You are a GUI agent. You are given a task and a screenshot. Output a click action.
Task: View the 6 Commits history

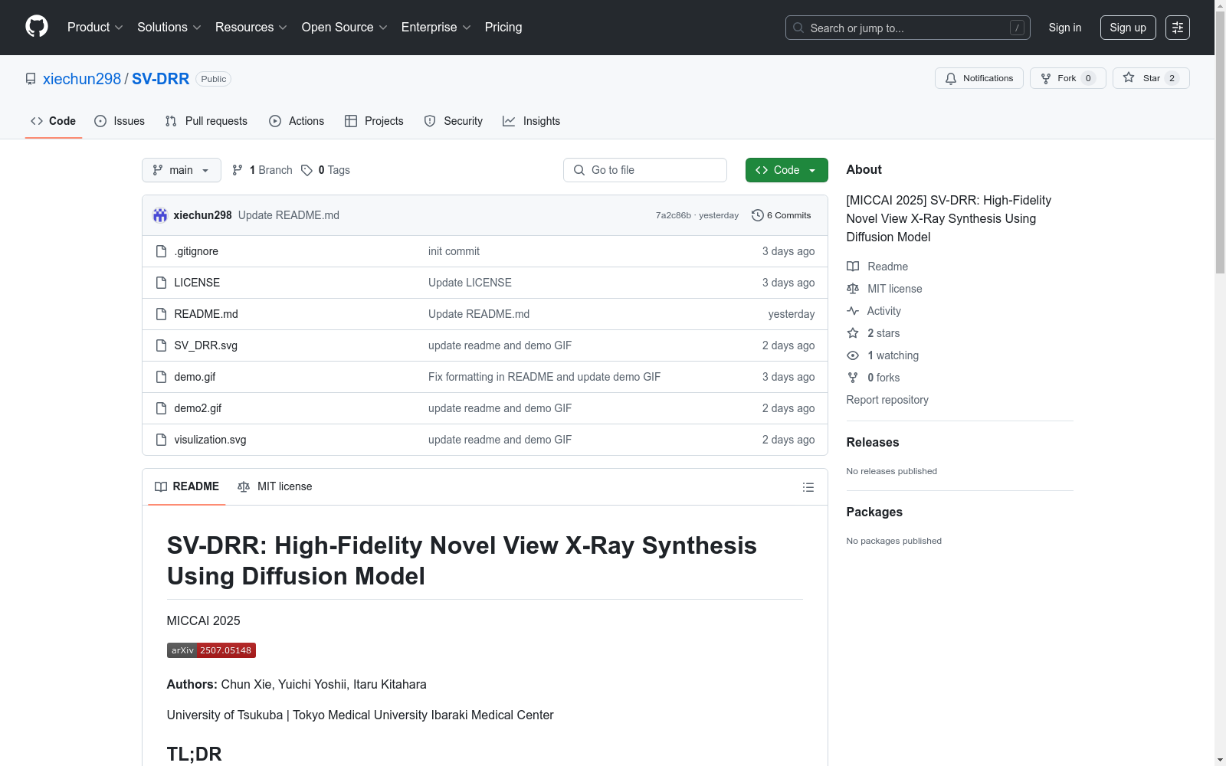tap(782, 215)
